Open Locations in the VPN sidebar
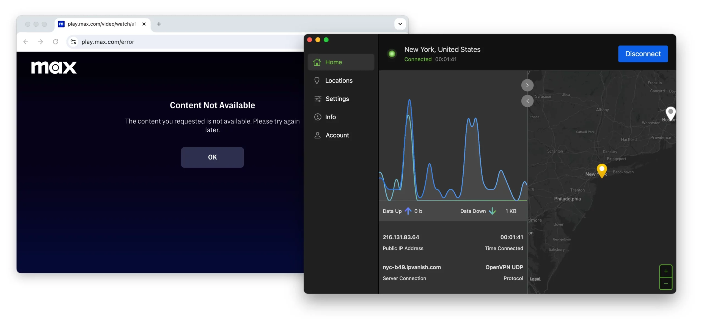 click(x=341, y=81)
